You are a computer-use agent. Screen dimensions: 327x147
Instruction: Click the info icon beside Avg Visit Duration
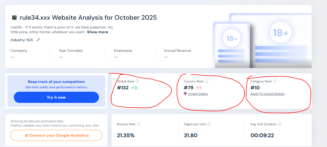point(280,124)
